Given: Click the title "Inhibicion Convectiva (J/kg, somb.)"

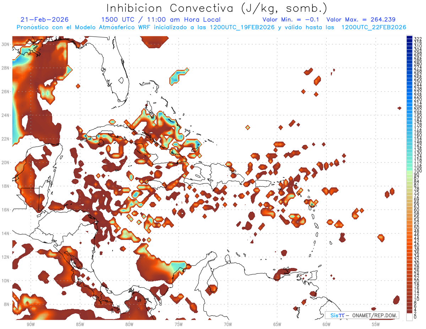Looking at the screenshot, I should pos(217,8).
